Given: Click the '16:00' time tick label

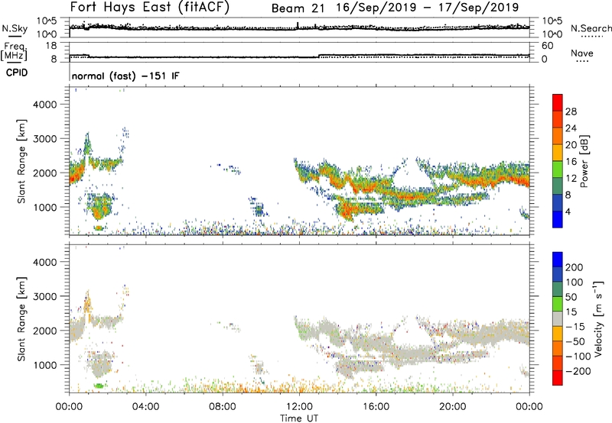Looking at the screenshot, I should (x=376, y=407).
